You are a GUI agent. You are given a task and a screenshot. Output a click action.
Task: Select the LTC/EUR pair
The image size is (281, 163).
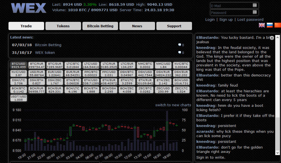point(127,65)
